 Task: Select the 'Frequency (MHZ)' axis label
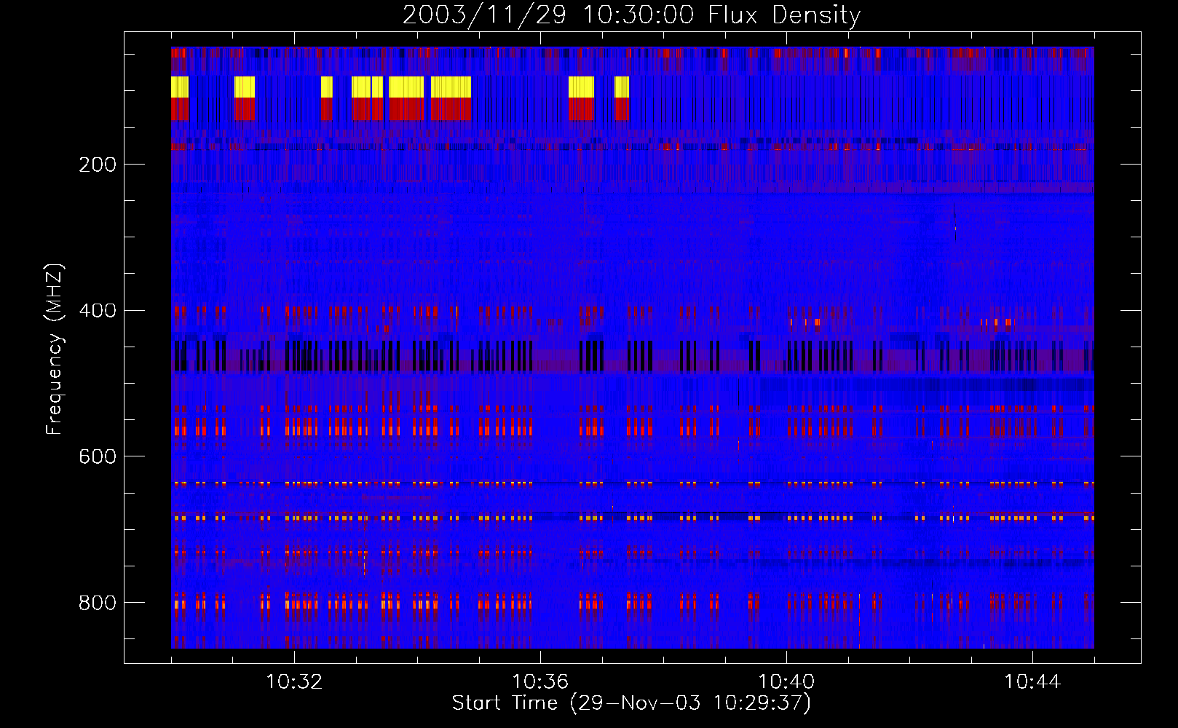[54, 349]
